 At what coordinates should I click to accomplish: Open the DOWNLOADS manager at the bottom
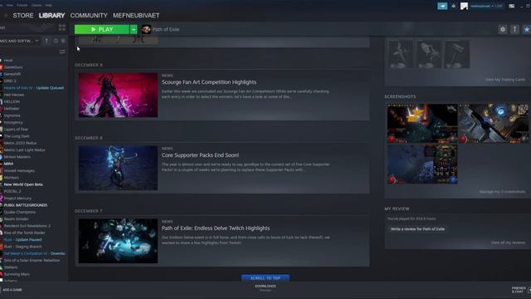pyautogui.click(x=265, y=288)
